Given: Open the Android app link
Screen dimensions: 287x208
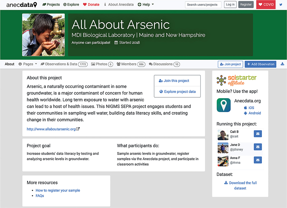Looking at the screenshot, I should pos(252,113).
